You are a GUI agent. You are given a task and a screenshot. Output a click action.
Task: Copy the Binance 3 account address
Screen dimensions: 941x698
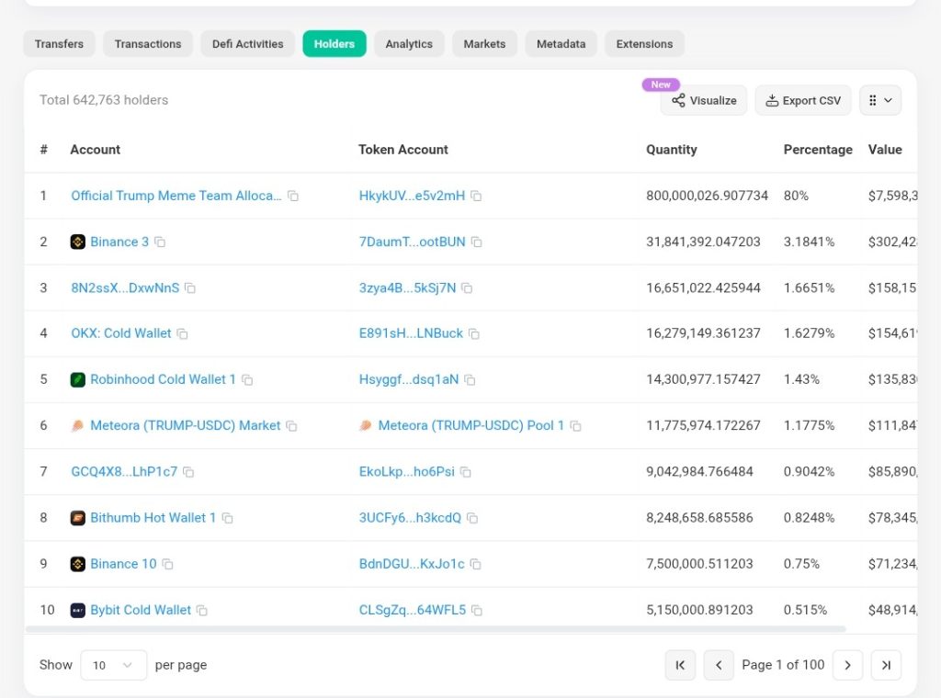click(160, 242)
